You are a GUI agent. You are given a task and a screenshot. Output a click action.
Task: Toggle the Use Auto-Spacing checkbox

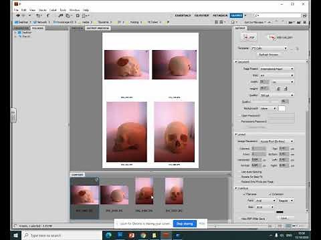tap(239, 172)
